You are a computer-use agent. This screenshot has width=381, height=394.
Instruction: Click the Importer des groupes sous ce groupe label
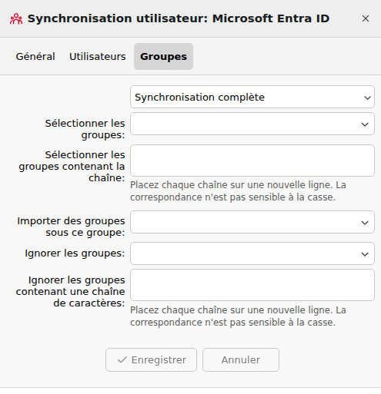point(71,227)
